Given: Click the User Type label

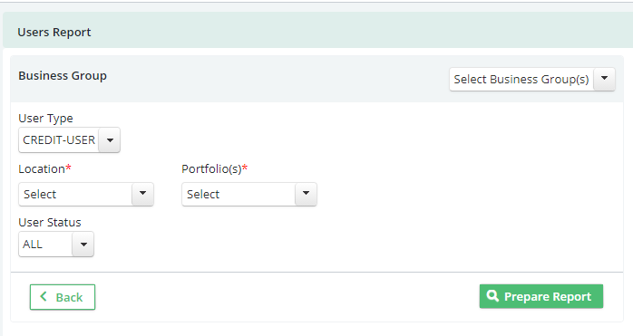Looking at the screenshot, I should 45,118.
